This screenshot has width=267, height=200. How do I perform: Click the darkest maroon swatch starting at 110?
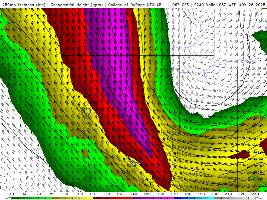pyautogui.click(x=96, y=198)
